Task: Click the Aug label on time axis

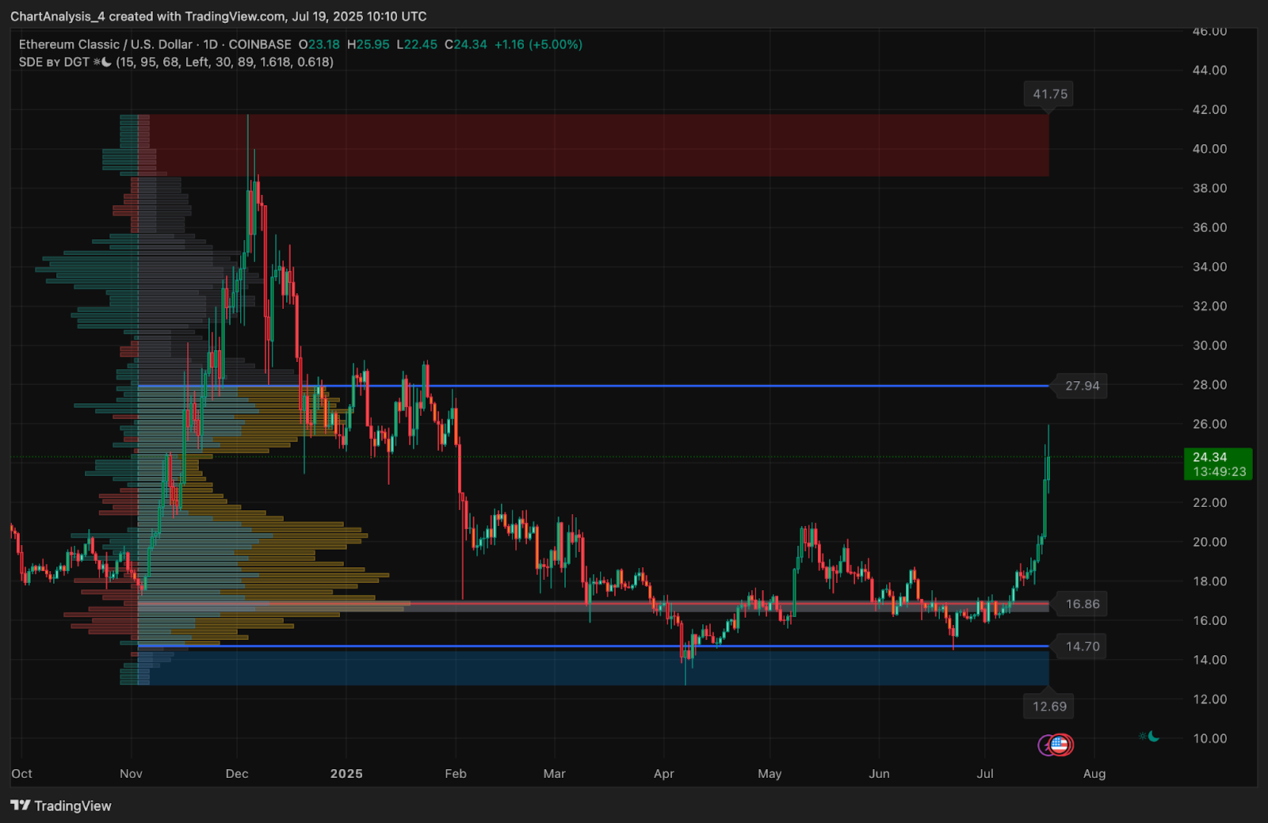Action: (x=1094, y=773)
